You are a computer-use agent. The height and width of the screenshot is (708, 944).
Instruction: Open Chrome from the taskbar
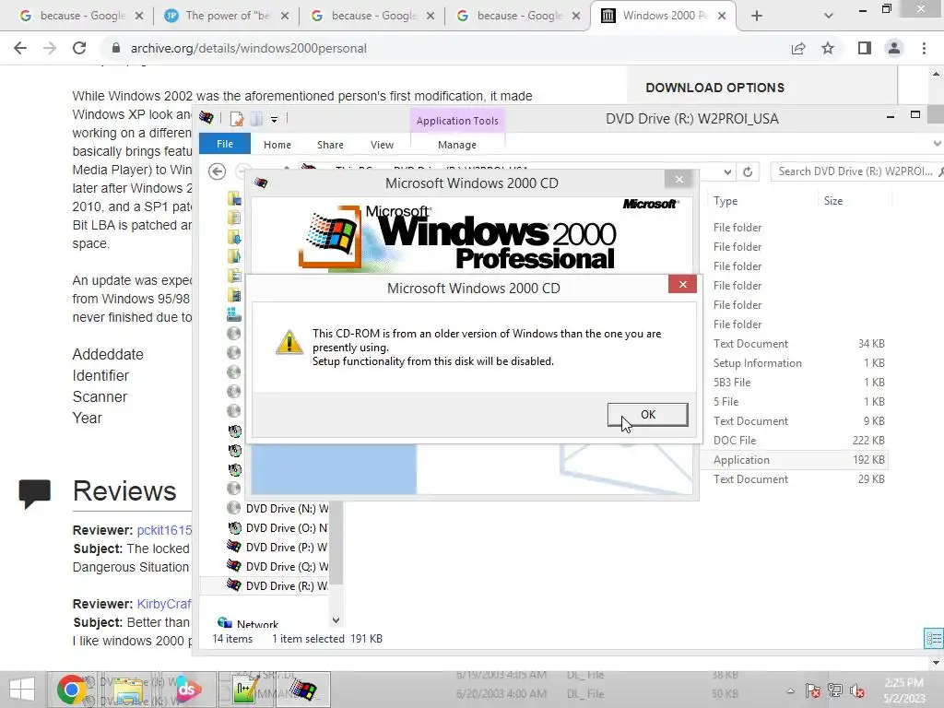(71, 690)
